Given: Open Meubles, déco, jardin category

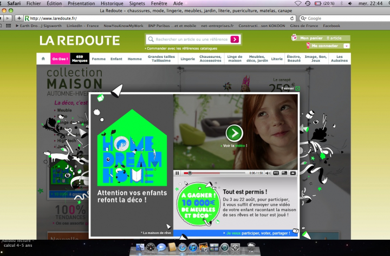Looking at the screenshot, I should pos(257,58).
